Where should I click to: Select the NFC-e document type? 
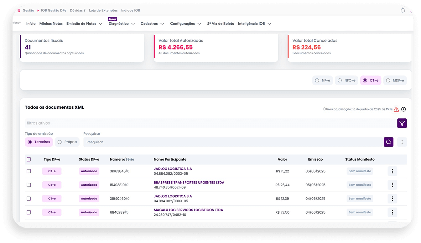click(346, 80)
